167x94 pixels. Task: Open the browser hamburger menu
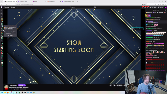coord(165,4)
